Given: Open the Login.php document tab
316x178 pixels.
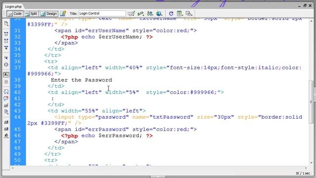Looking at the screenshot, I should pyautogui.click(x=13, y=6).
